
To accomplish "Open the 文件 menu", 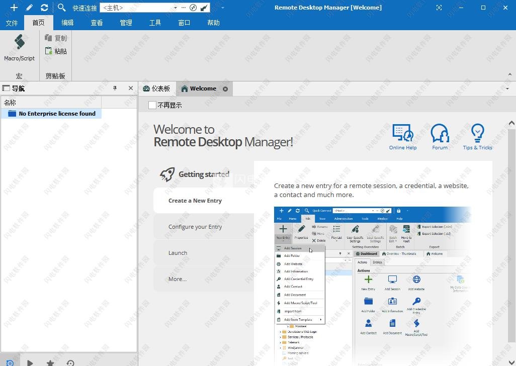I will pyautogui.click(x=12, y=23).
